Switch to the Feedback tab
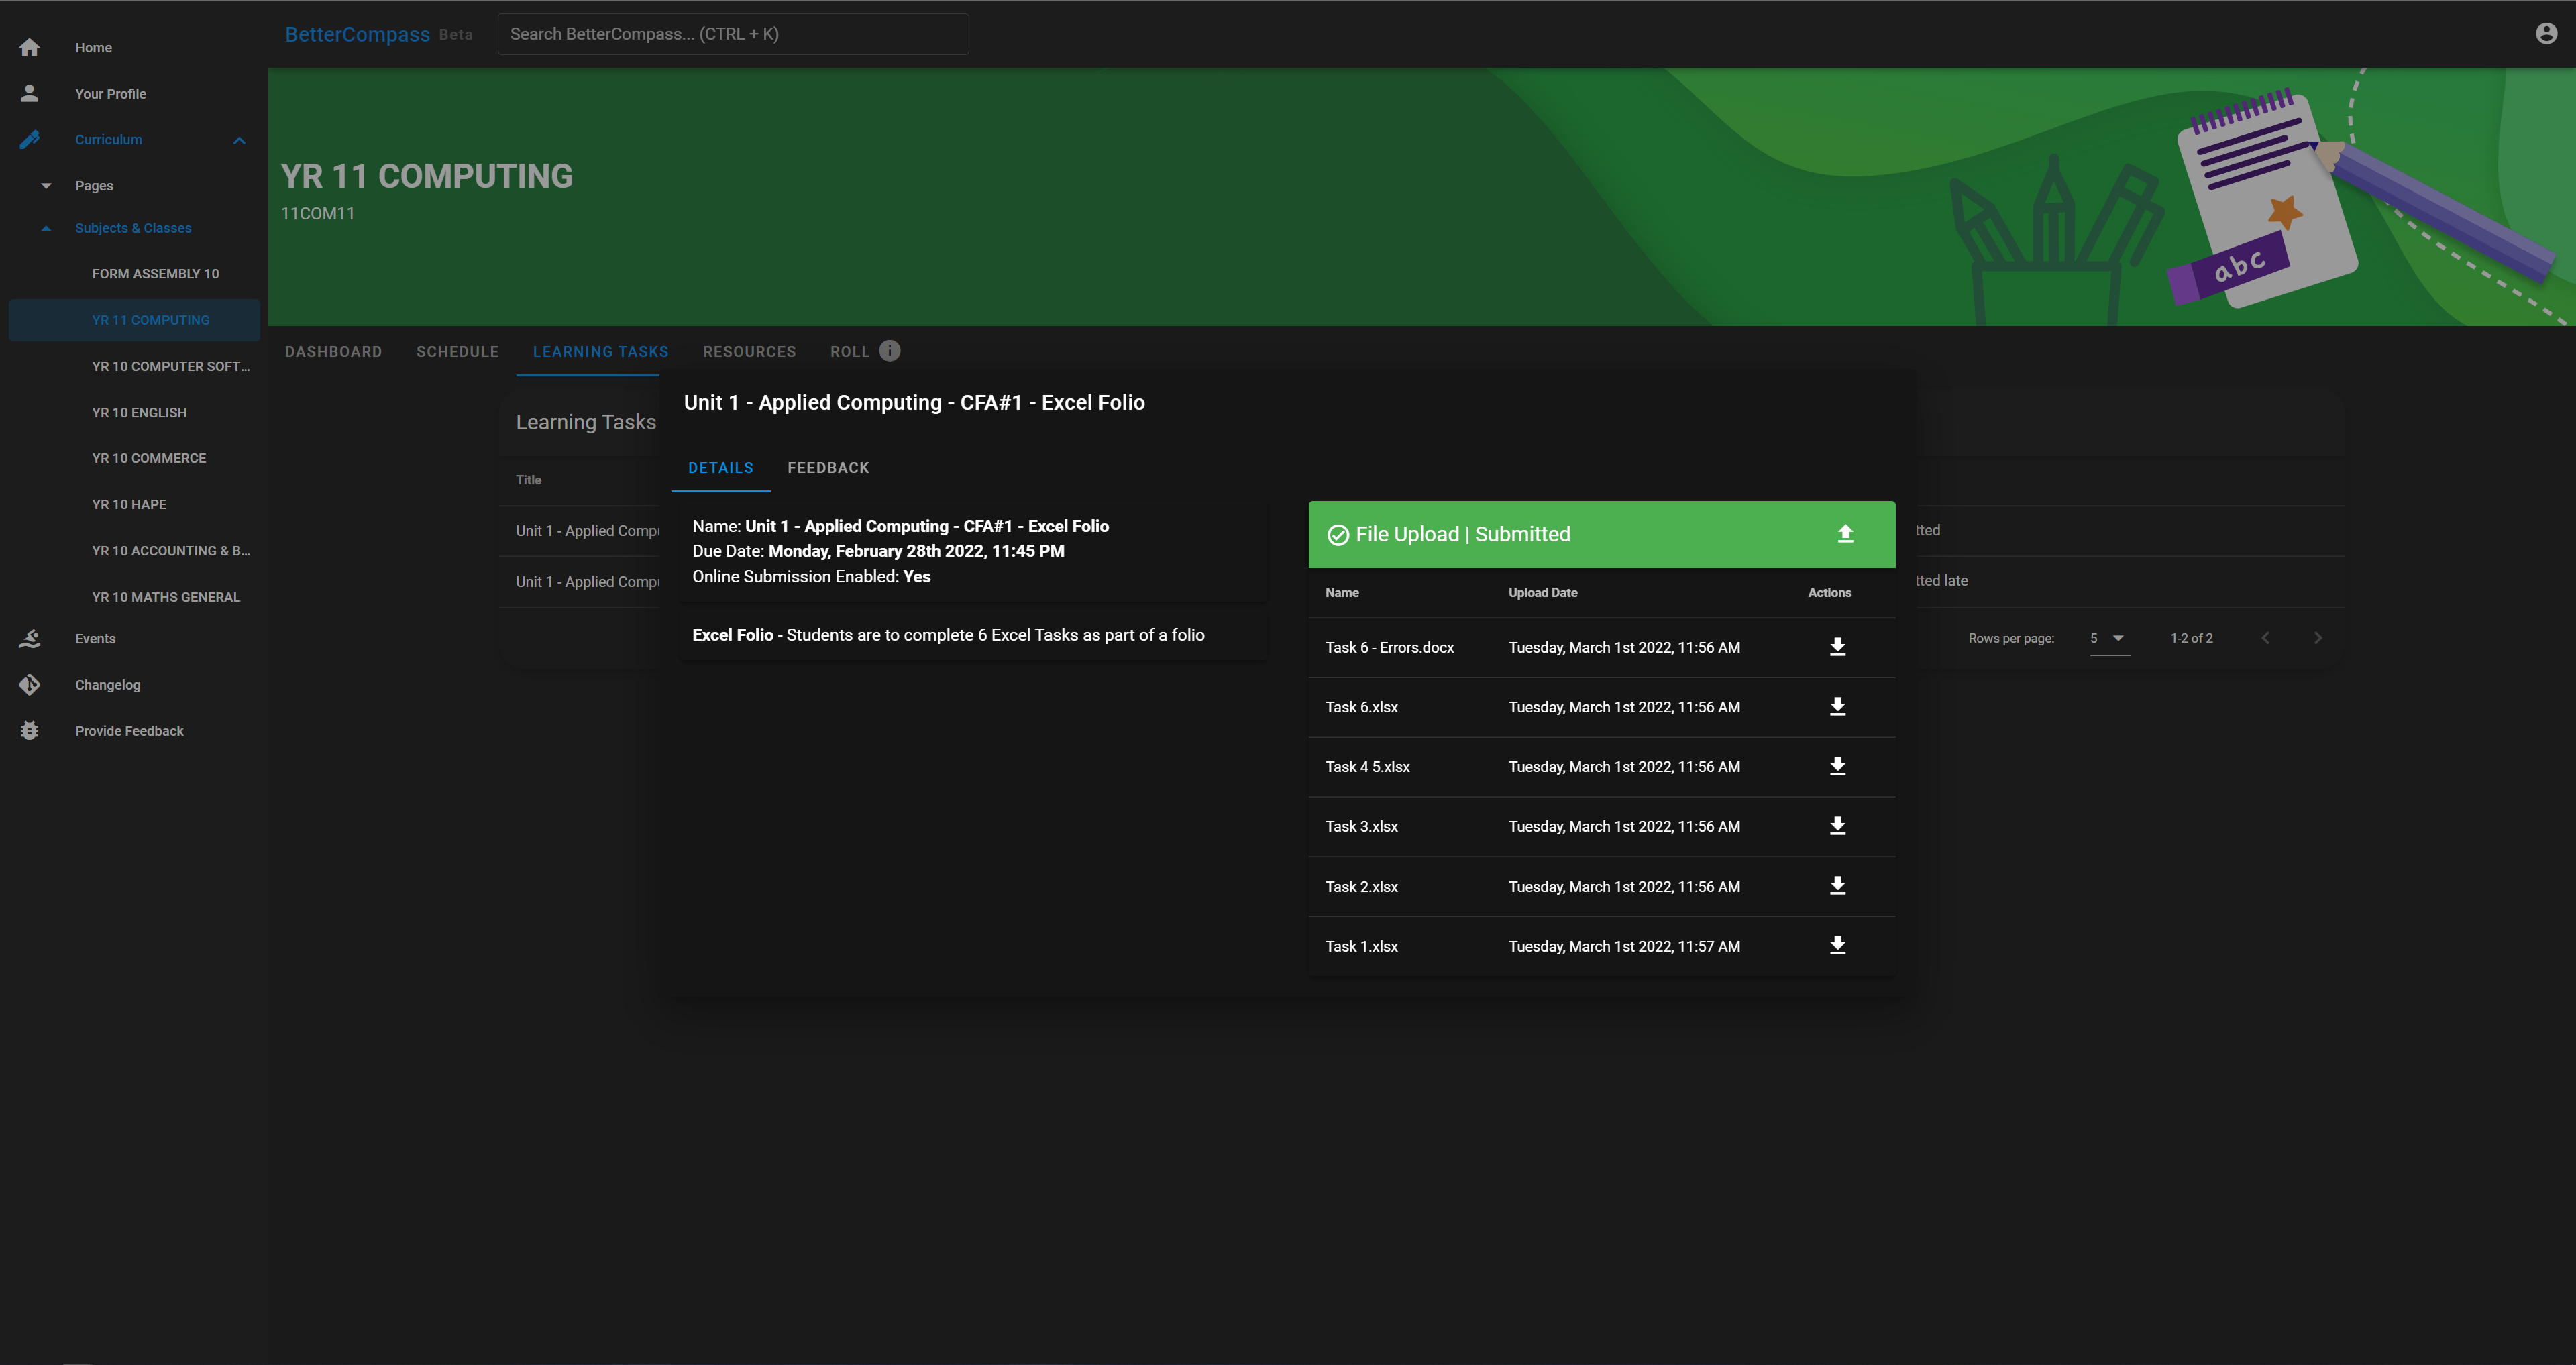This screenshot has width=2576, height=1365. tap(828, 468)
